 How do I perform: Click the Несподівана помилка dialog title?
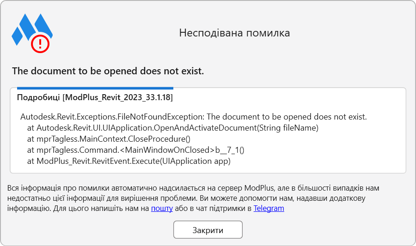click(234, 33)
